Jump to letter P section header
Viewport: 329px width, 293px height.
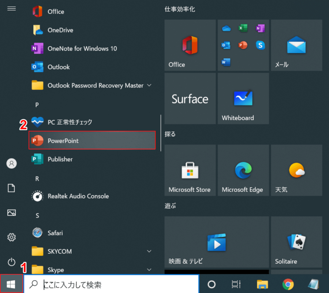[x=37, y=105]
